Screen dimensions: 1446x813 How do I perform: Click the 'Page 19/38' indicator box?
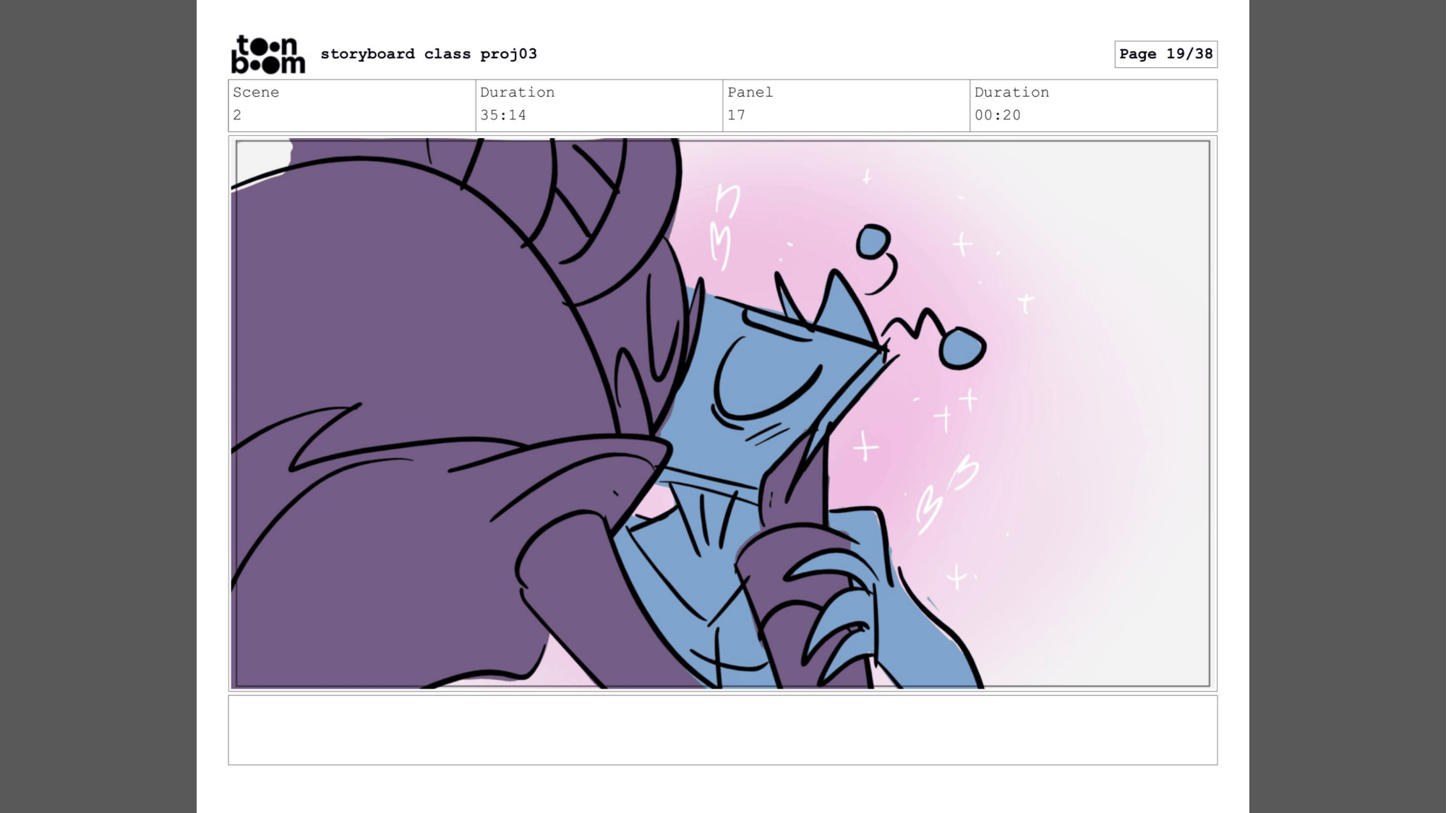pos(1165,54)
